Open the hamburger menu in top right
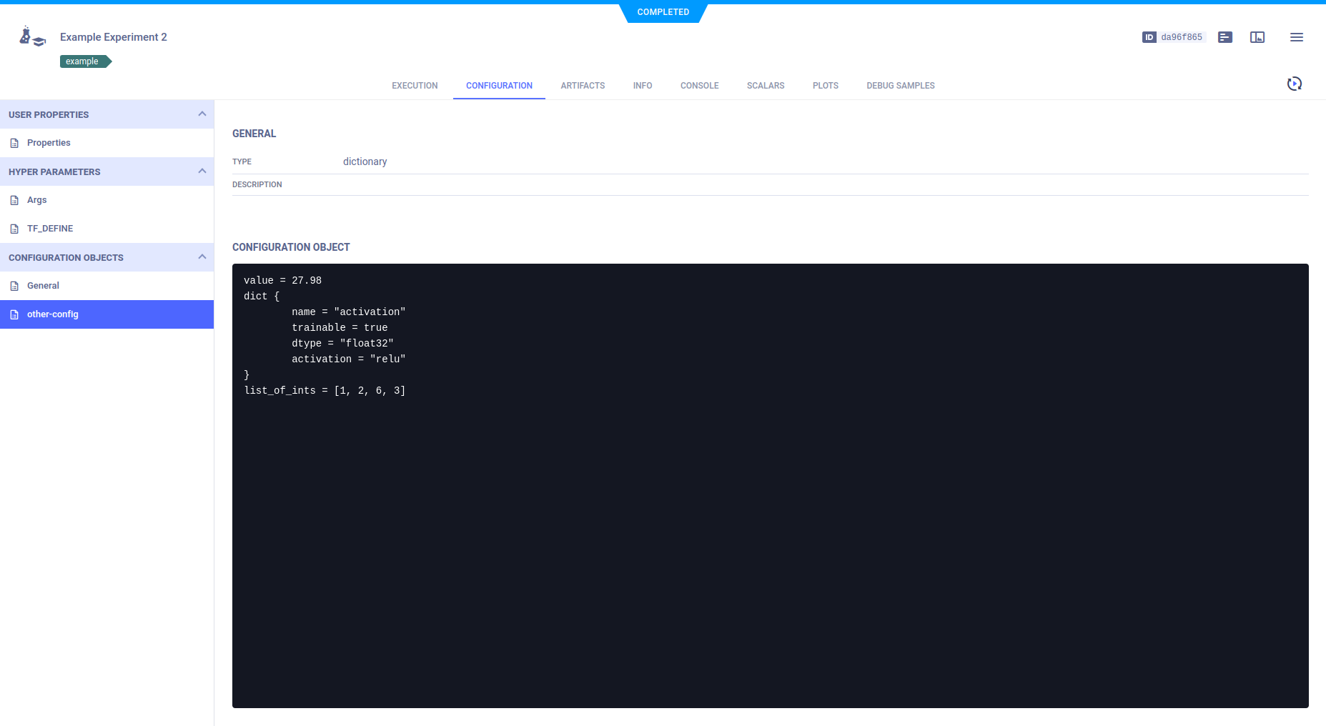Image resolution: width=1326 pixels, height=726 pixels. [1297, 37]
